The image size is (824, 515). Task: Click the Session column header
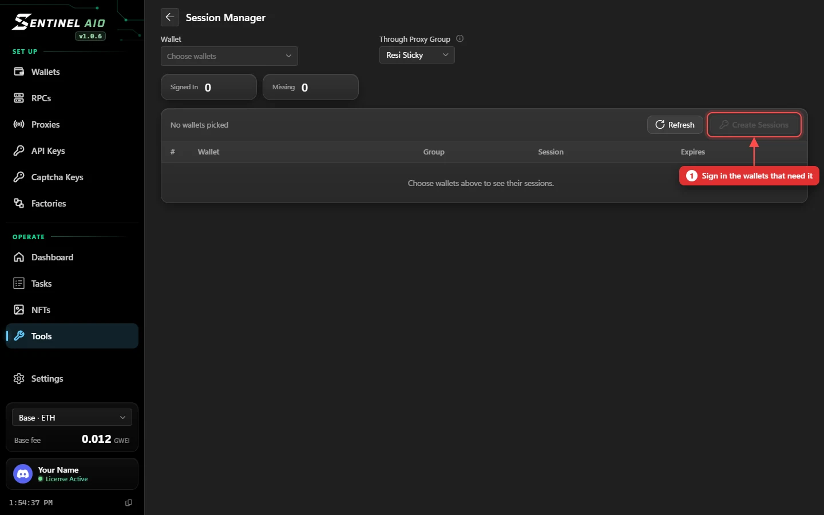pyautogui.click(x=550, y=152)
